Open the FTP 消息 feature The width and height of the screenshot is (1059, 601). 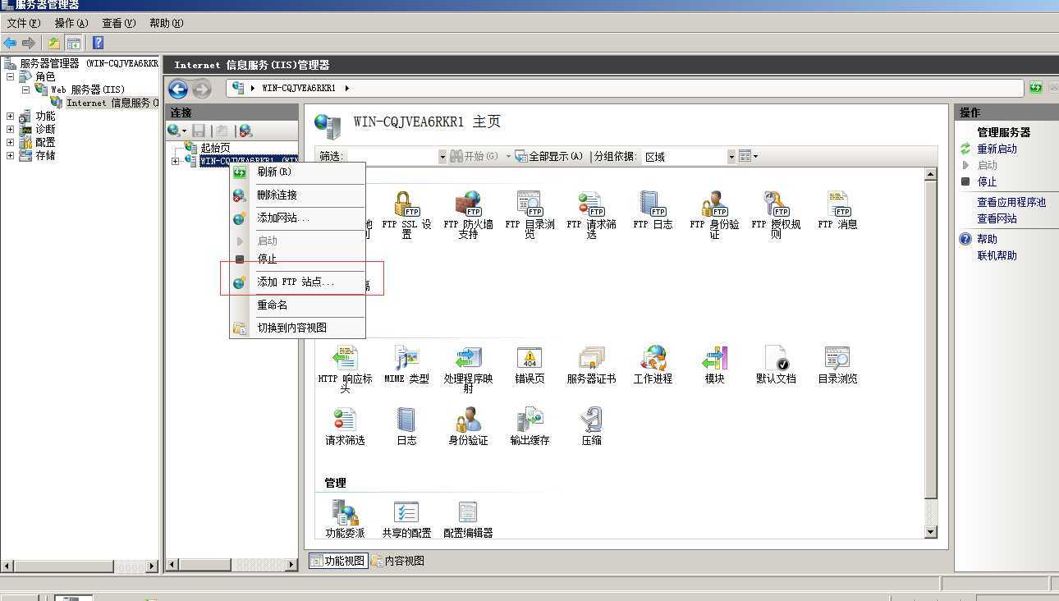pos(837,209)
